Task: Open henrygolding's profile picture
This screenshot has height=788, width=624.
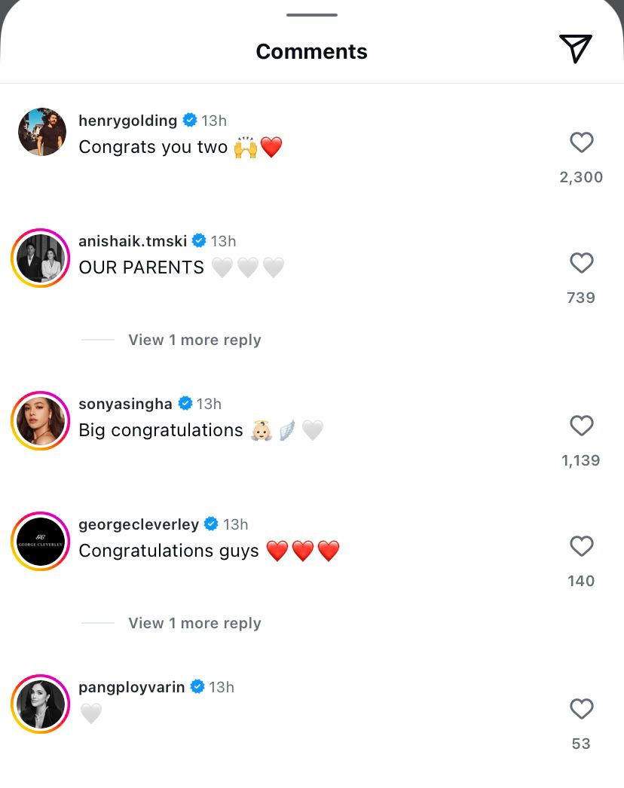Action: point(42,132)
